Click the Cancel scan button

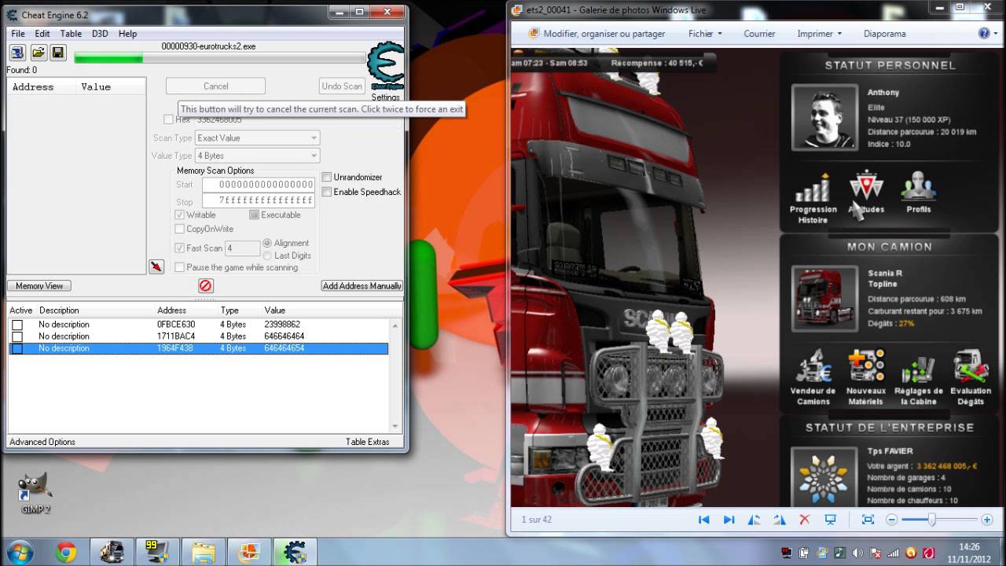(x=215, y=86)
